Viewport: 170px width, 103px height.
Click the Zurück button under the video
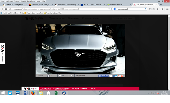click(40, 76)
